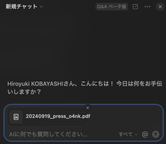Open the three-dot more options menu
This screenshot has width=166, height=144.
(147, 7)
